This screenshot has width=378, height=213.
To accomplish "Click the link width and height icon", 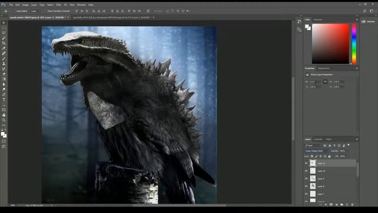I will pyautogui.click(x=325, y=82).
